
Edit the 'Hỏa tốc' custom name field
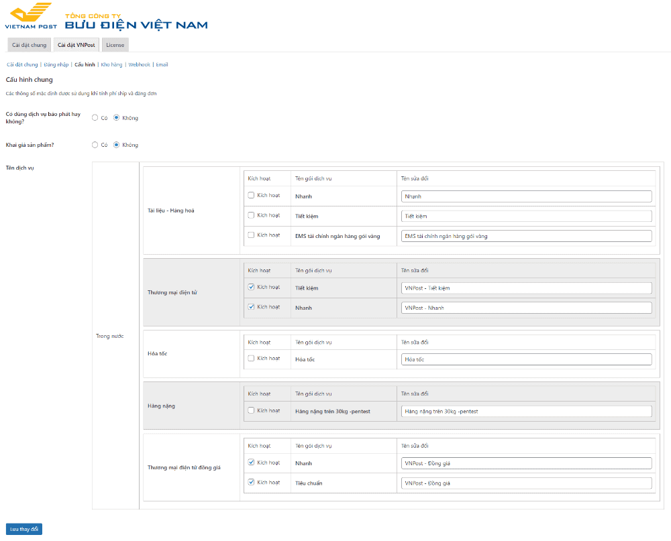pyautogui.click(x=526, y=359)
